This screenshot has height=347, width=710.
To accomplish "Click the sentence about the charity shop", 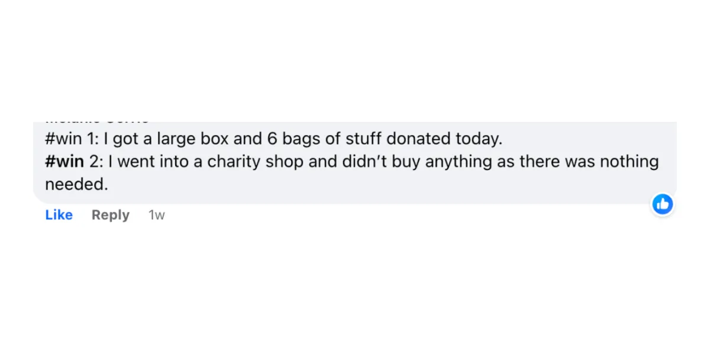I will point(352,173).
